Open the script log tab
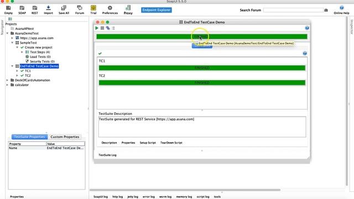The height and width of the screenshot is (199, 354). pyautogui.click(x=203, y=197)
